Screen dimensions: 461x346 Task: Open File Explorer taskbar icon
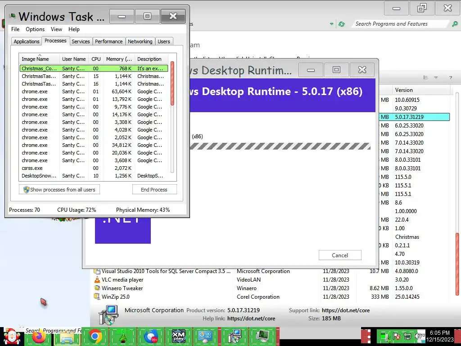pos(67,337)
